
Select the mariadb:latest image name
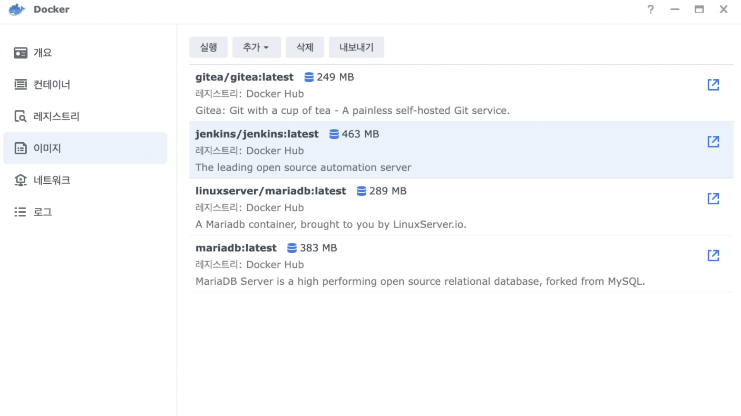(236, 248)
